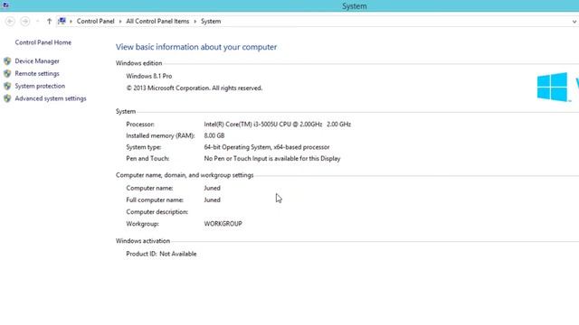
Task: Click the Forward navigation arrow
Action: click(24, 22)
